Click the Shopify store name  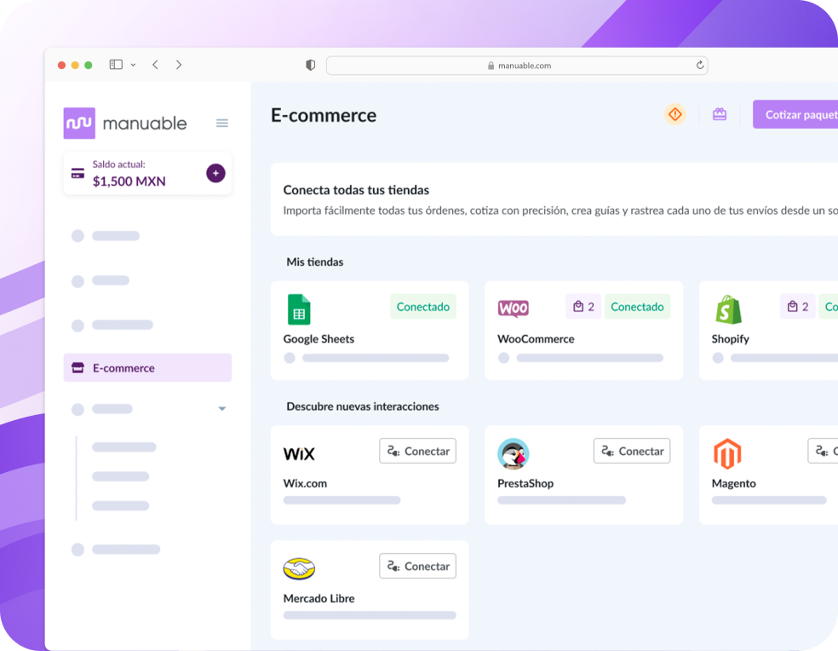730,339
